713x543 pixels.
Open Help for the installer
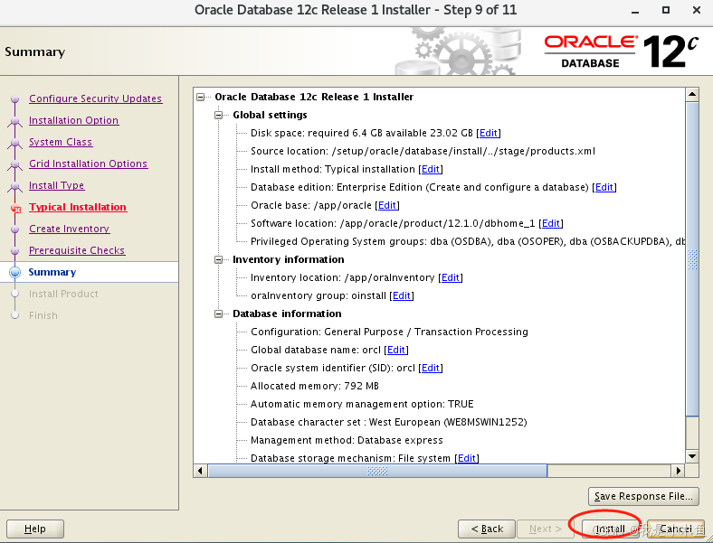(35, 529)
